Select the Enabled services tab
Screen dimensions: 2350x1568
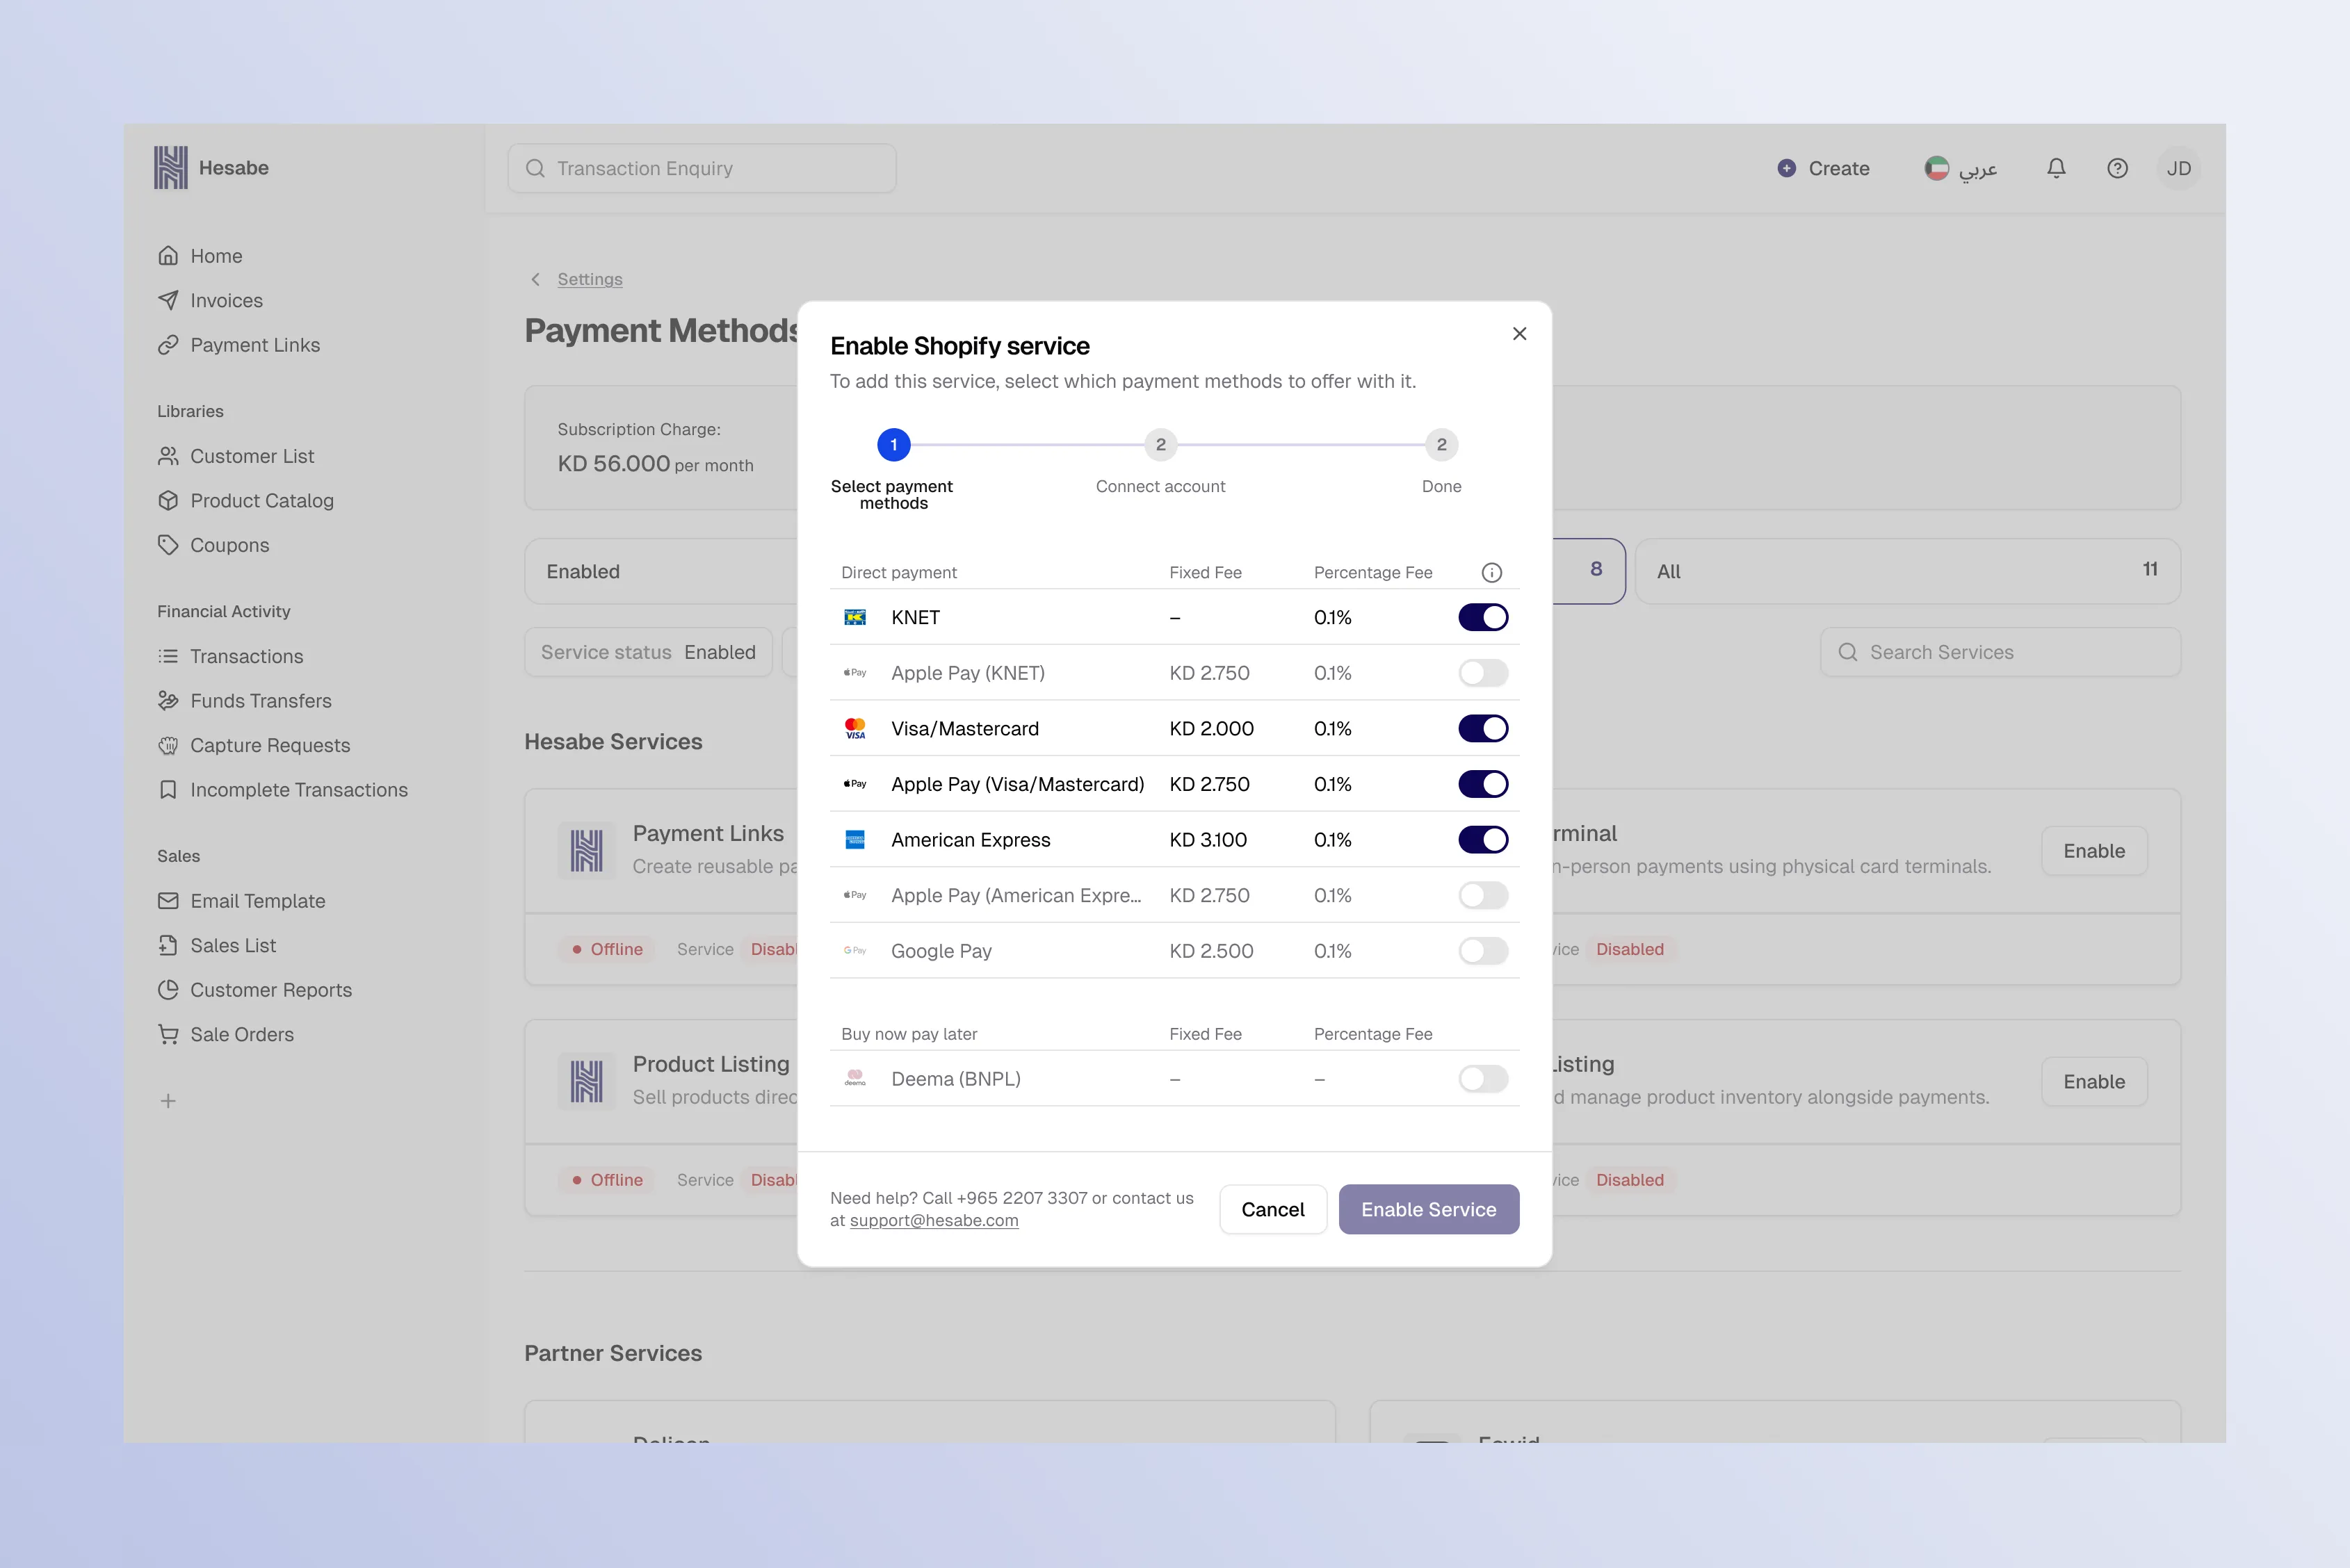pyautogui.click(x=661, y=571)
